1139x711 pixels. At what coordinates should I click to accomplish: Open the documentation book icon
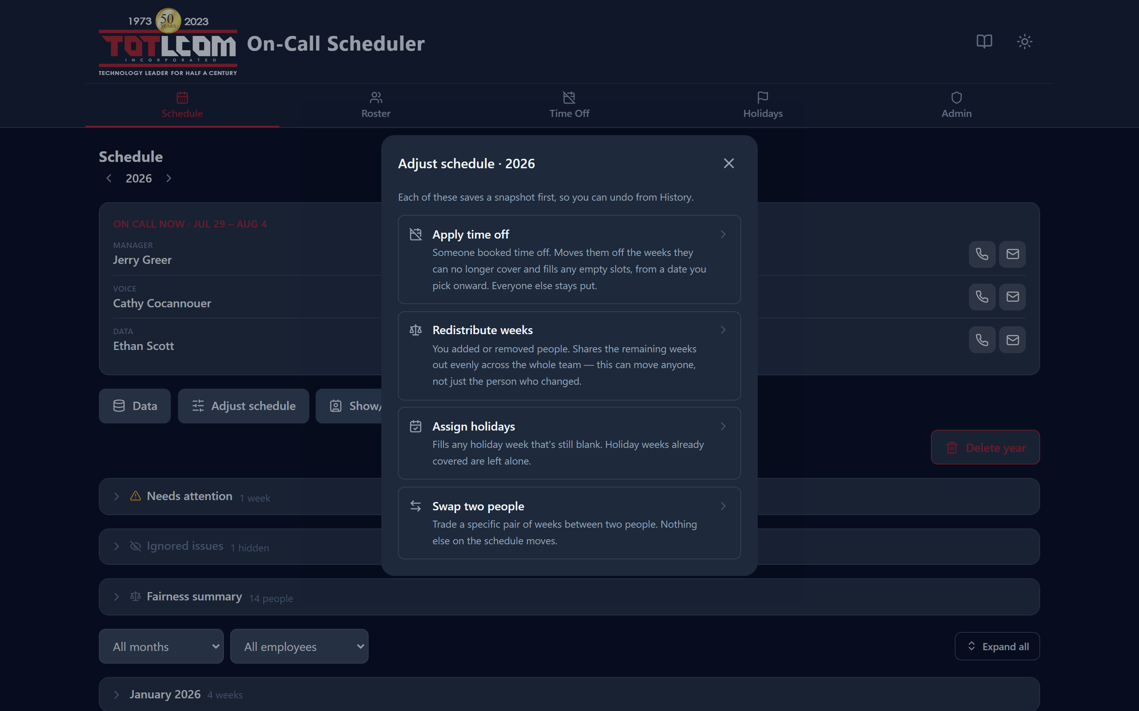pyautogui.click(x=984, y=41)
